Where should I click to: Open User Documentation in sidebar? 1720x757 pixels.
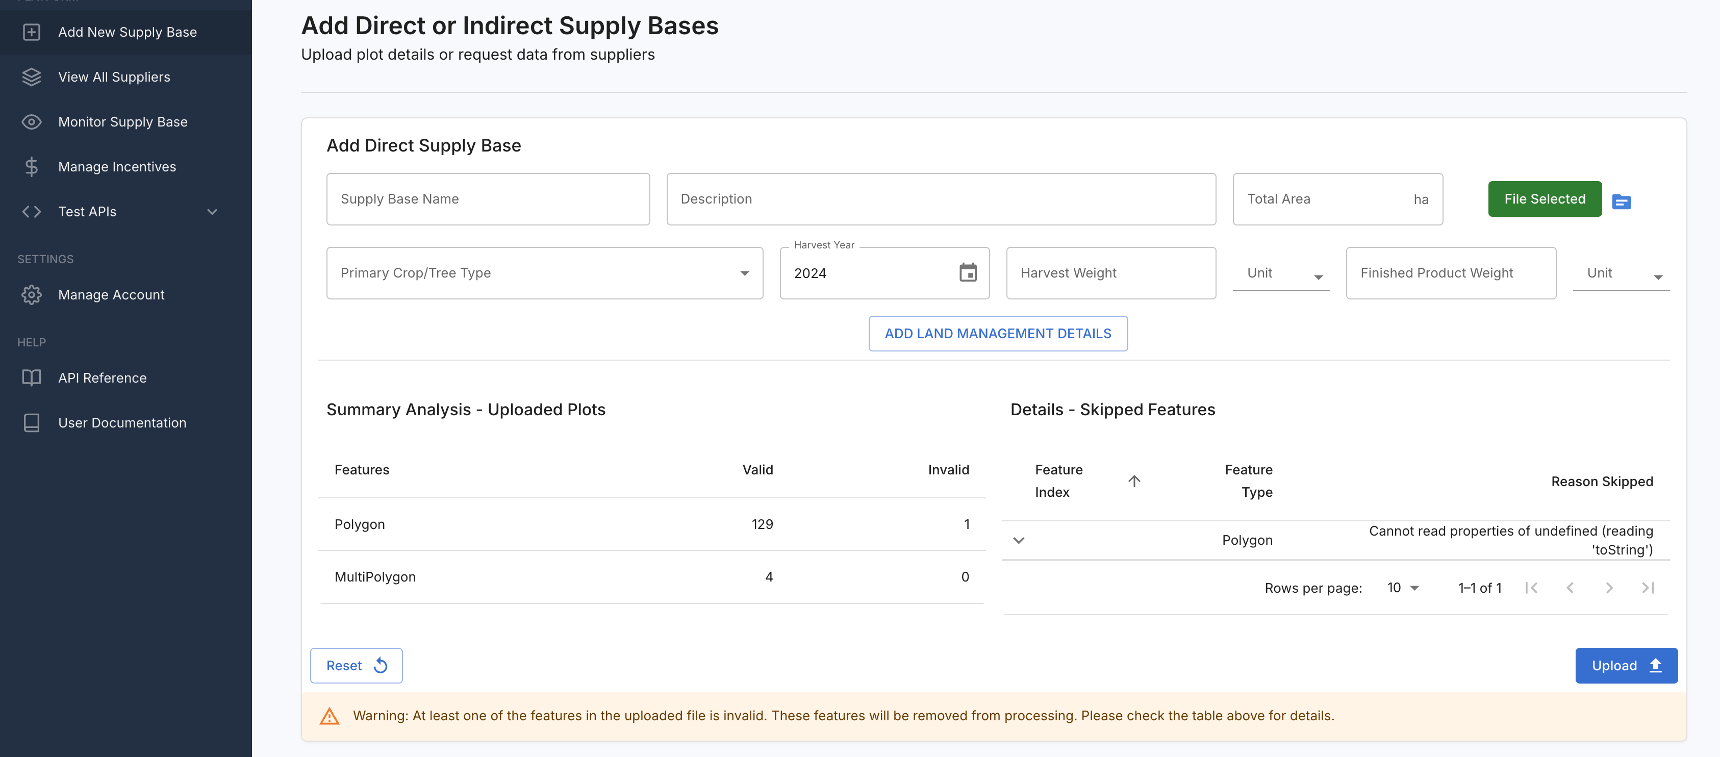(x=121, y=422)
